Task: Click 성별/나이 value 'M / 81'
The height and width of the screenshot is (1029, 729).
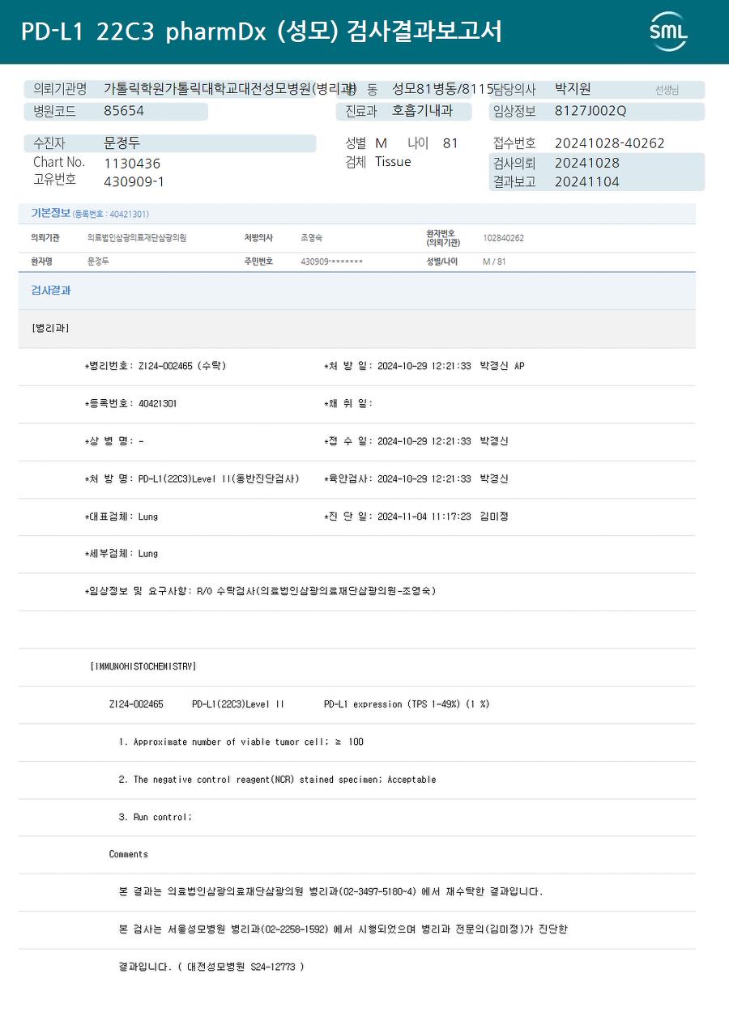Action: pyautogui.click(x=494, y=262)
